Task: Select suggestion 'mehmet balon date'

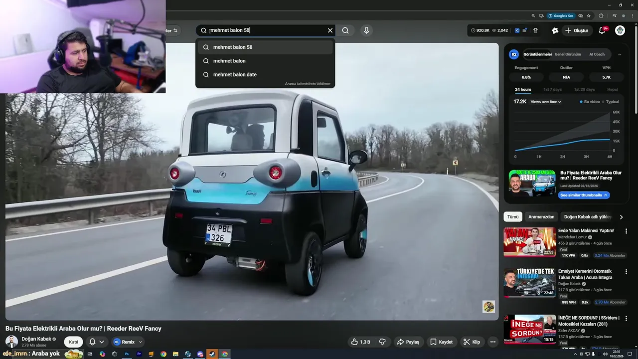Action: (265, 74)
